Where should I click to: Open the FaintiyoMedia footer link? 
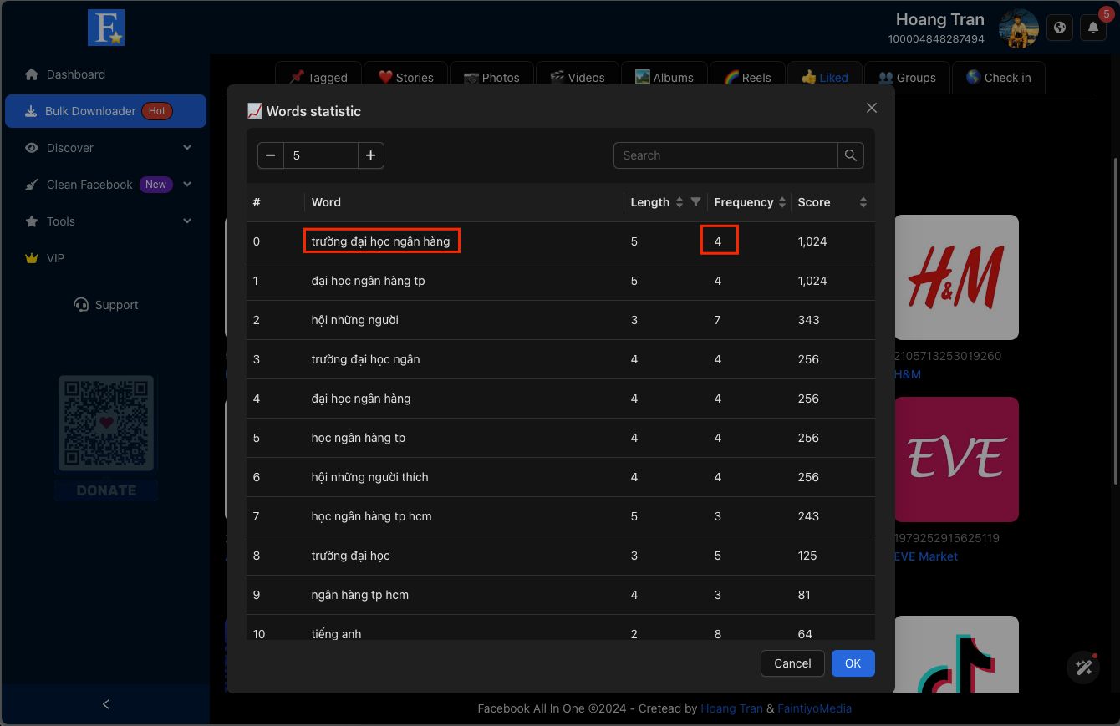[814, 708]
